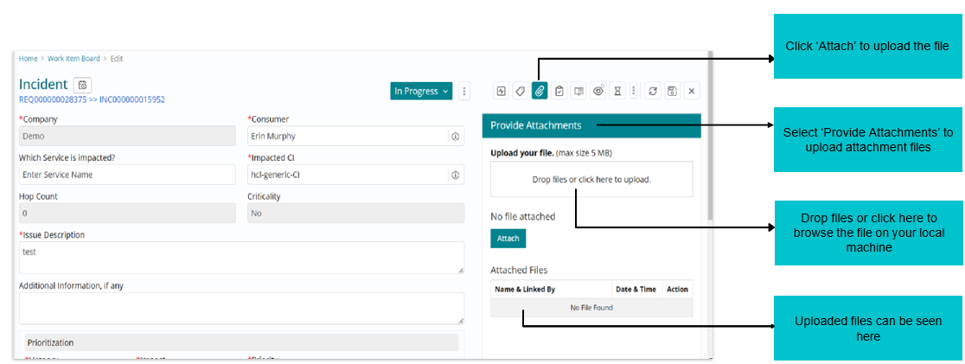
Task: Expand the In Progress status dropdown
Action: tap(421, 91)
